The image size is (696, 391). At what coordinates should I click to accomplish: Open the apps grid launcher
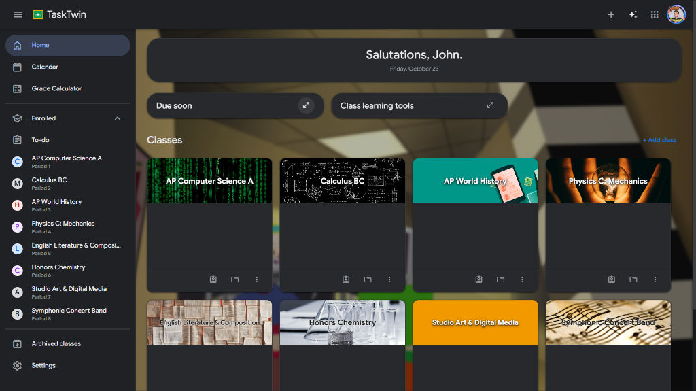[x=655, y=15]
